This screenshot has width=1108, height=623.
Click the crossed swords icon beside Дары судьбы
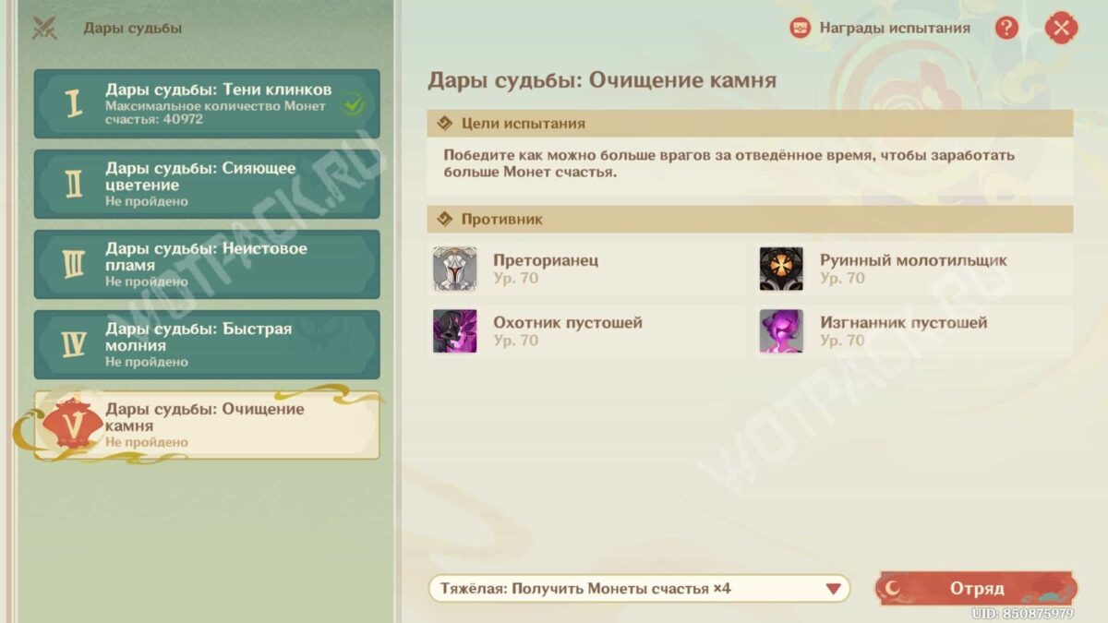click(x=44, y=29)
